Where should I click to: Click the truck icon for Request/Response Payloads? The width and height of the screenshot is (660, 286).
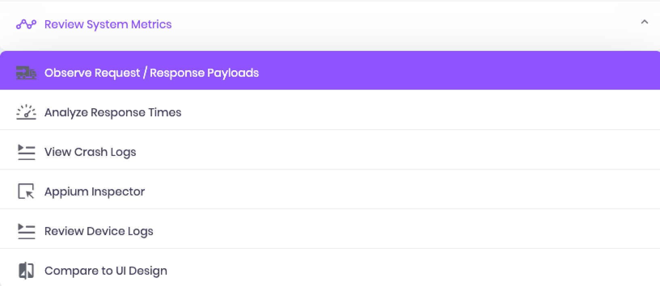[26, 73]
